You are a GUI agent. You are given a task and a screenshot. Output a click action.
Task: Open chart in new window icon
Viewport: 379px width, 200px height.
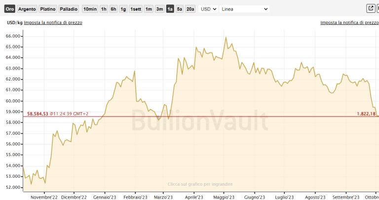(x=371, y=8)
